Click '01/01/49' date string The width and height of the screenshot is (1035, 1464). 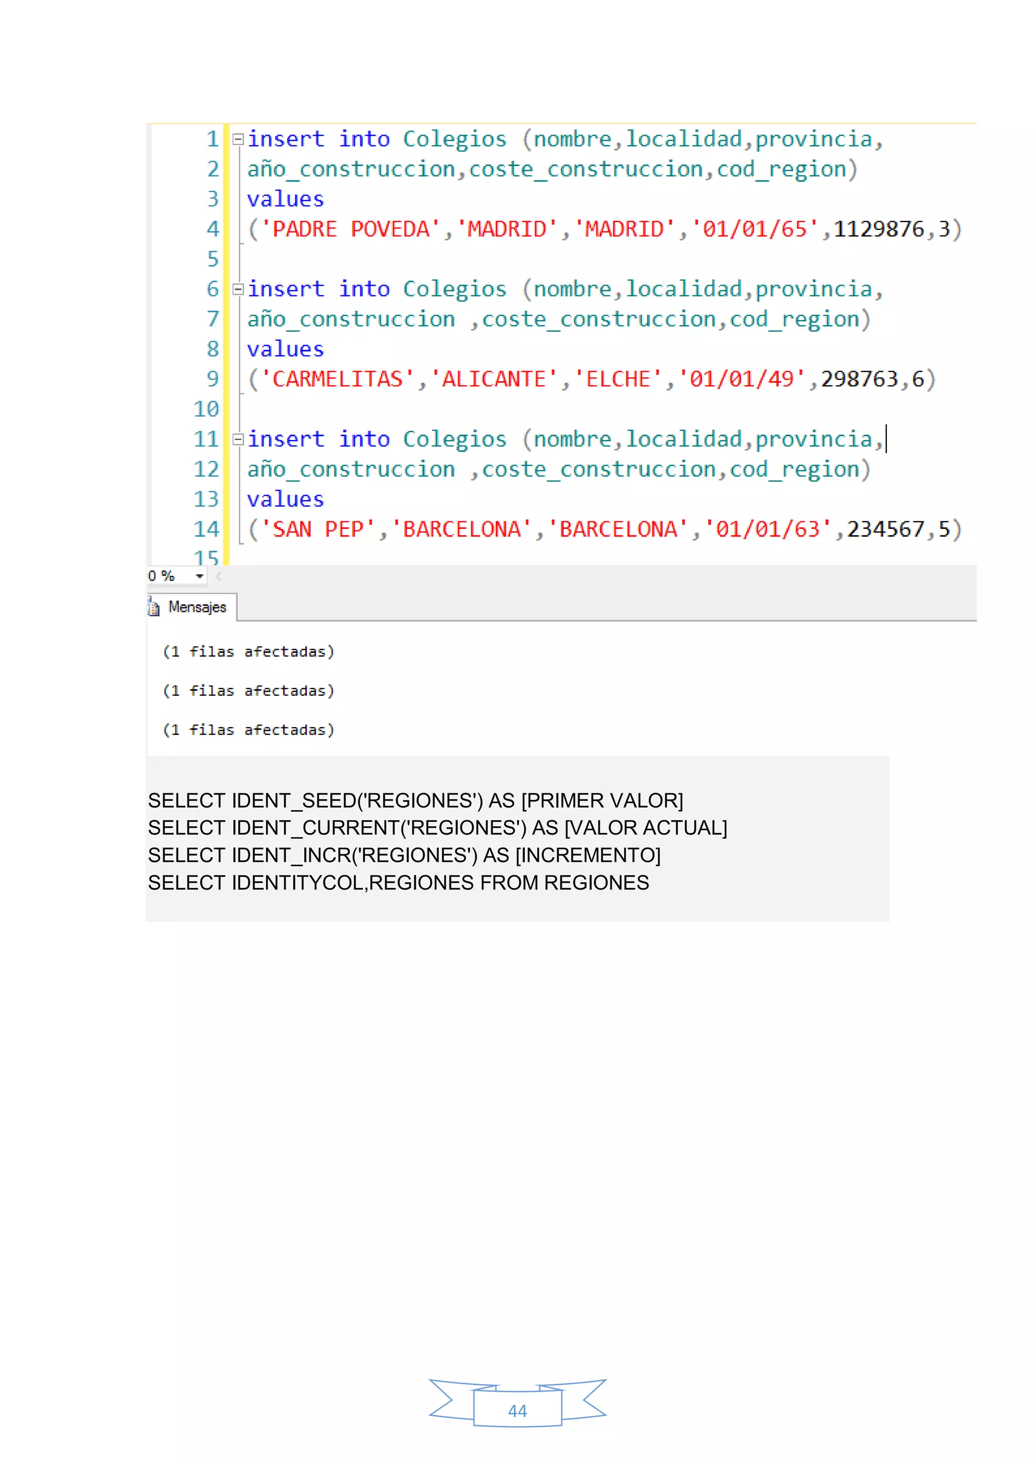point(742,379)
